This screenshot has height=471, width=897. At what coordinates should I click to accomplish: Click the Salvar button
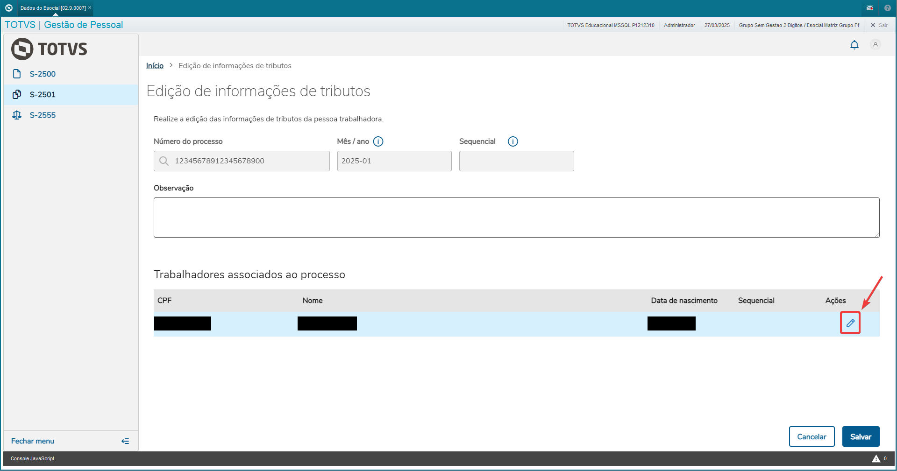[861, 436]
